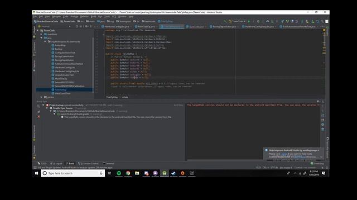Viewport: 357px width, 200px height.
Task: Collapse the java folder node
Action: (41, 38)
